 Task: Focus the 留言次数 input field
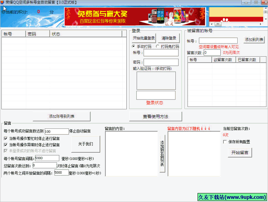click(212, 52)
